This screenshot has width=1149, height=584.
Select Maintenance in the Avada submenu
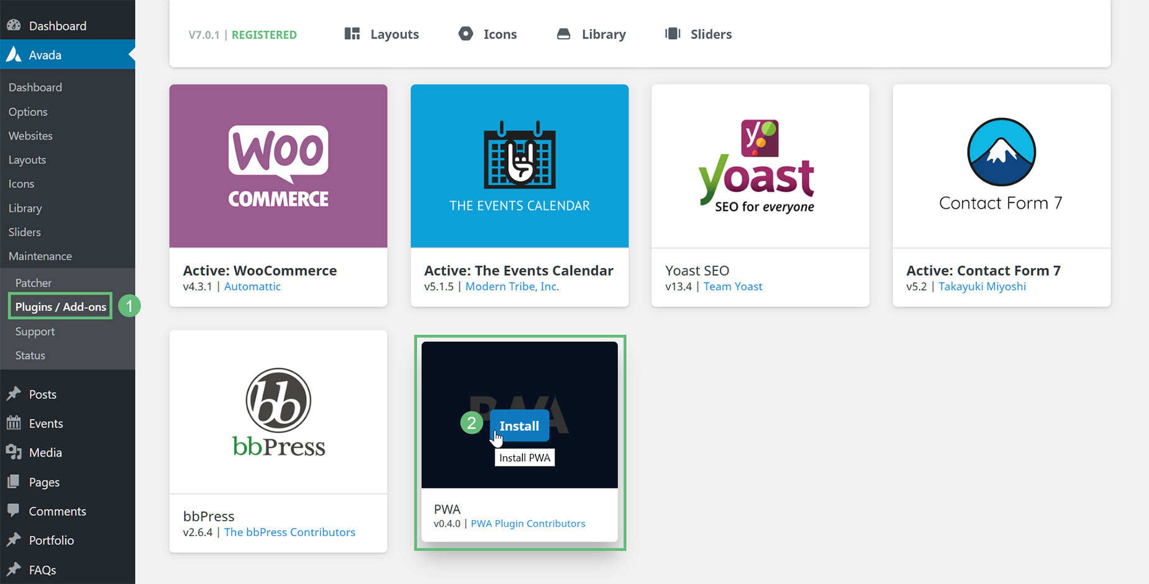40,256
